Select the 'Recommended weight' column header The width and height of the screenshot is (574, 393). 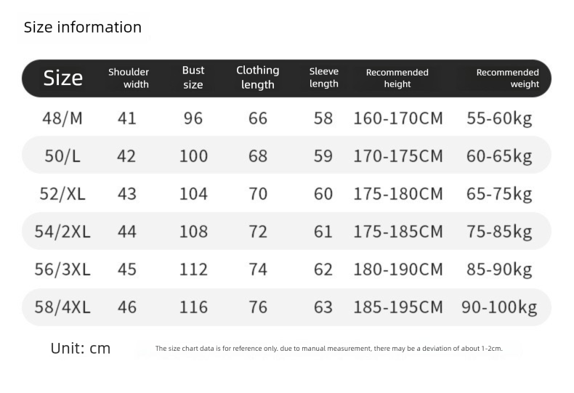(508, 78)
